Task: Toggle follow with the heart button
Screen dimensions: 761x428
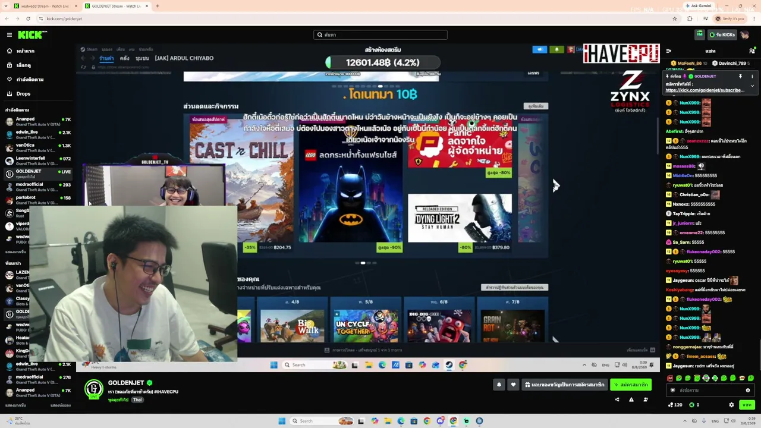Action: point(513,385)
